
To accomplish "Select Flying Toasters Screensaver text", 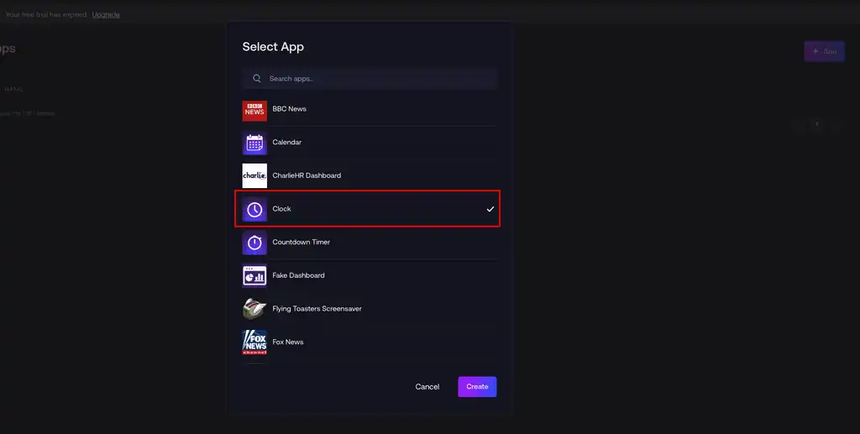I will pos(317,309).
